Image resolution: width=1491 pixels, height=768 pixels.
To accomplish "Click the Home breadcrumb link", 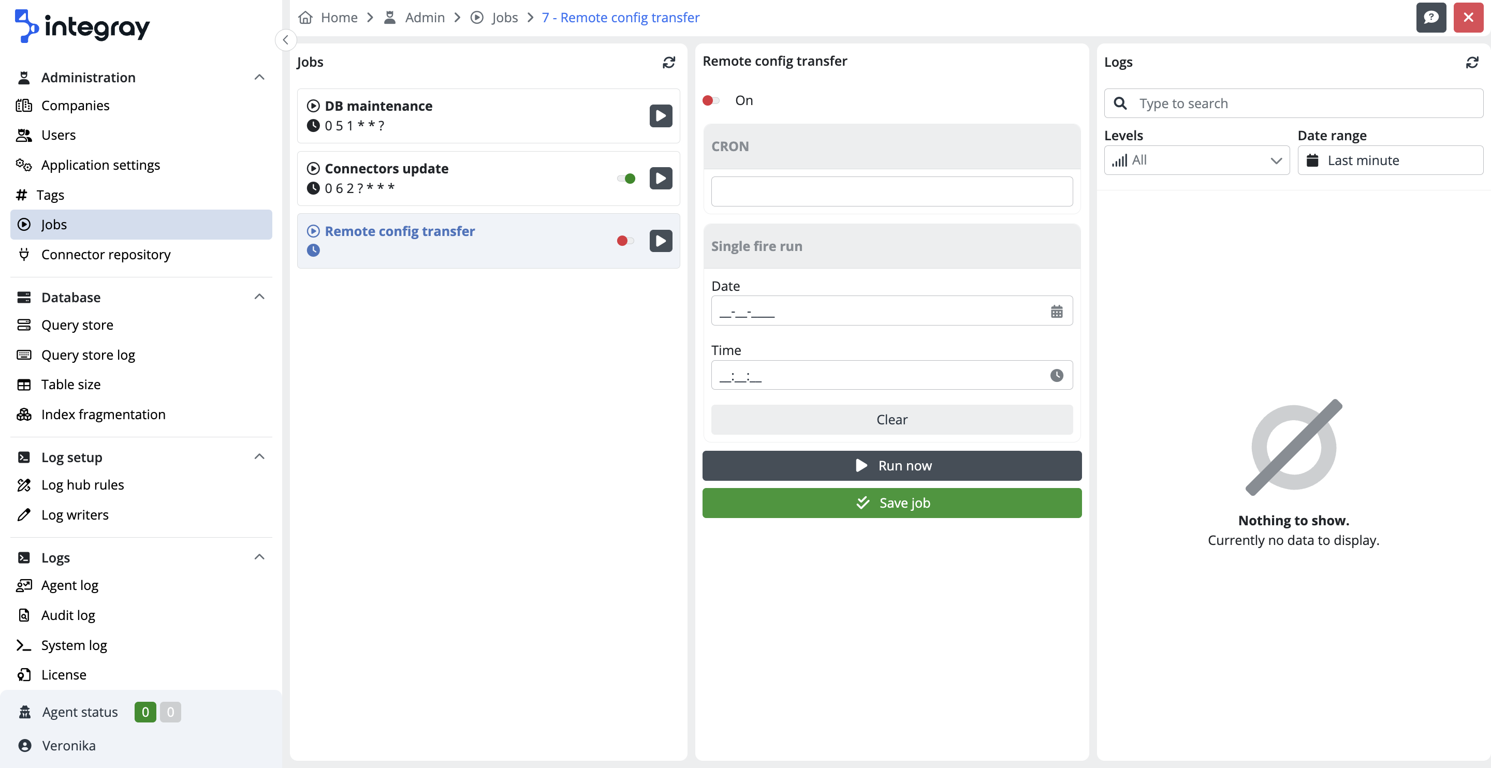I will 339,18.
